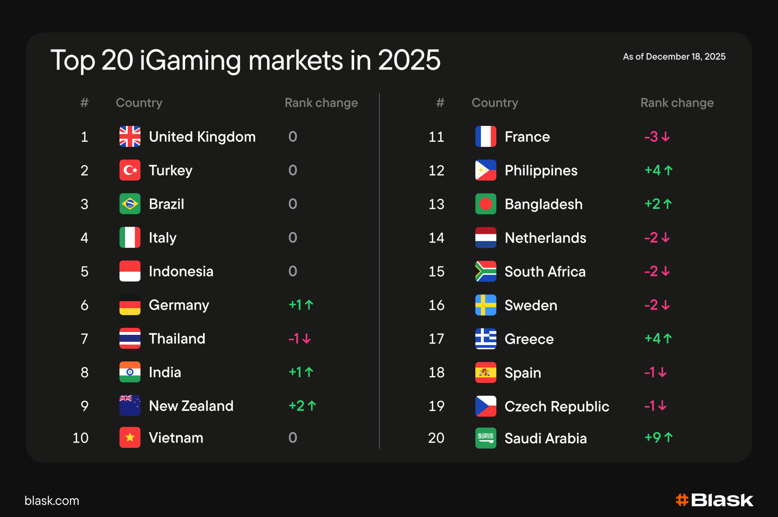Screen dimensions: 778x517
Task: Click the Turkey flag icon
Action: pos(130,170)
